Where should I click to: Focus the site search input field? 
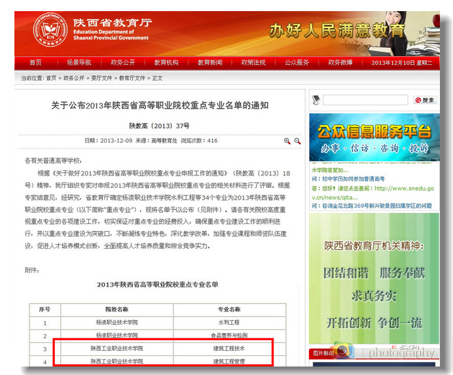click(367, 99)
